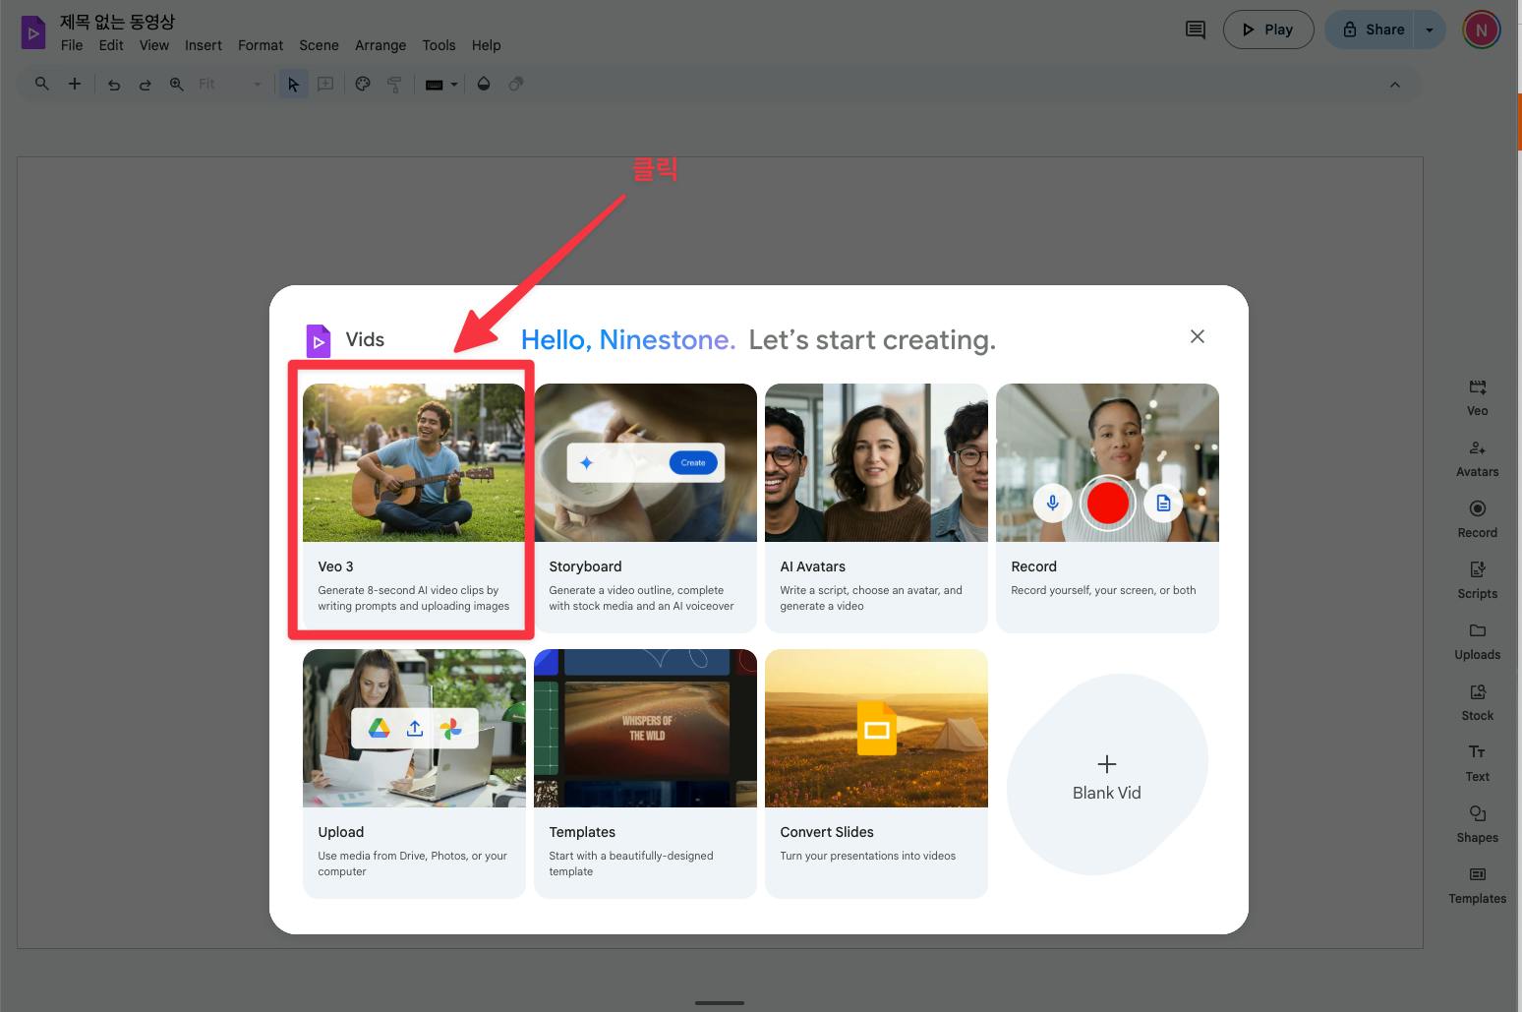Image resolution: width=1522 pixels, height=1012 pixels.
Task: Select the Storyboard card
Action: pos(645,507)
